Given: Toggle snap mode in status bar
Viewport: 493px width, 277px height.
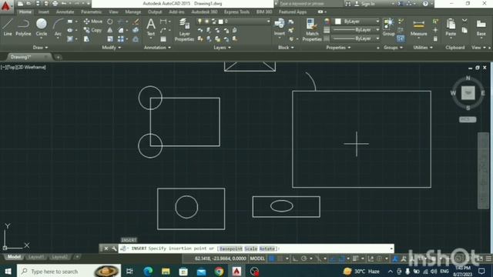Looking at the screenshot, I should [280, 259].
